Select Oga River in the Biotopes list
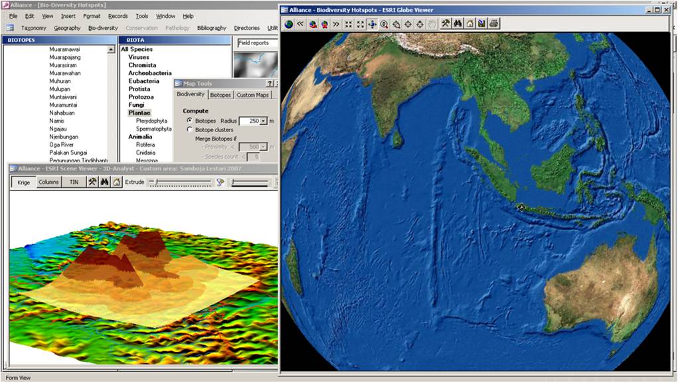This screenshot has height=383, width=678. click(61, 145)
